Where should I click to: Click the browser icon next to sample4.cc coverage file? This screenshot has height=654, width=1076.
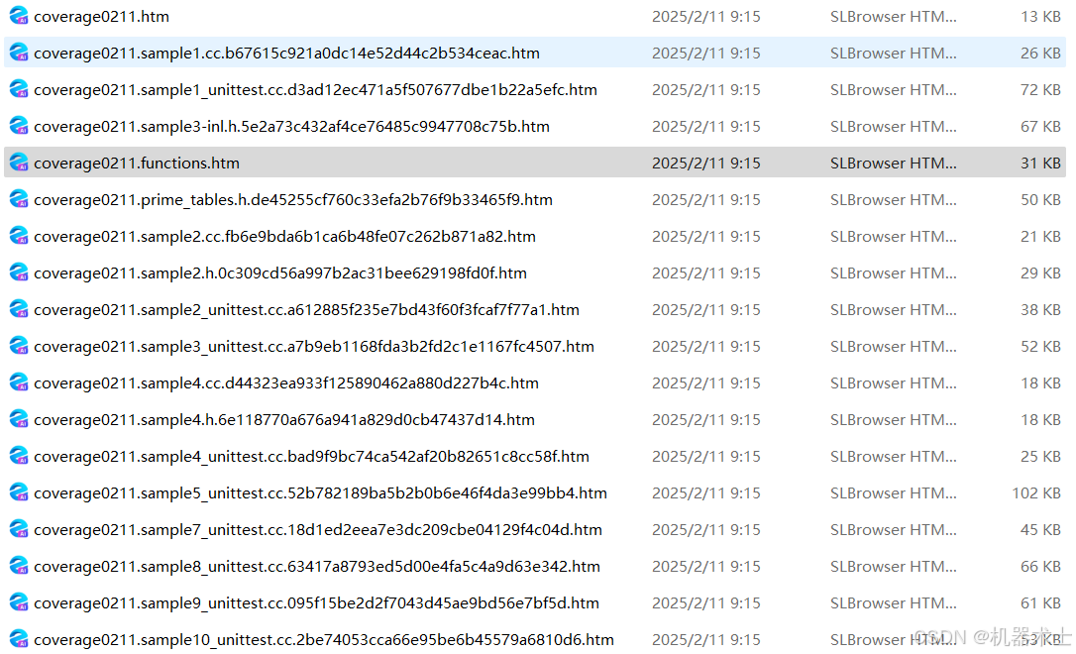coord(18,382)
